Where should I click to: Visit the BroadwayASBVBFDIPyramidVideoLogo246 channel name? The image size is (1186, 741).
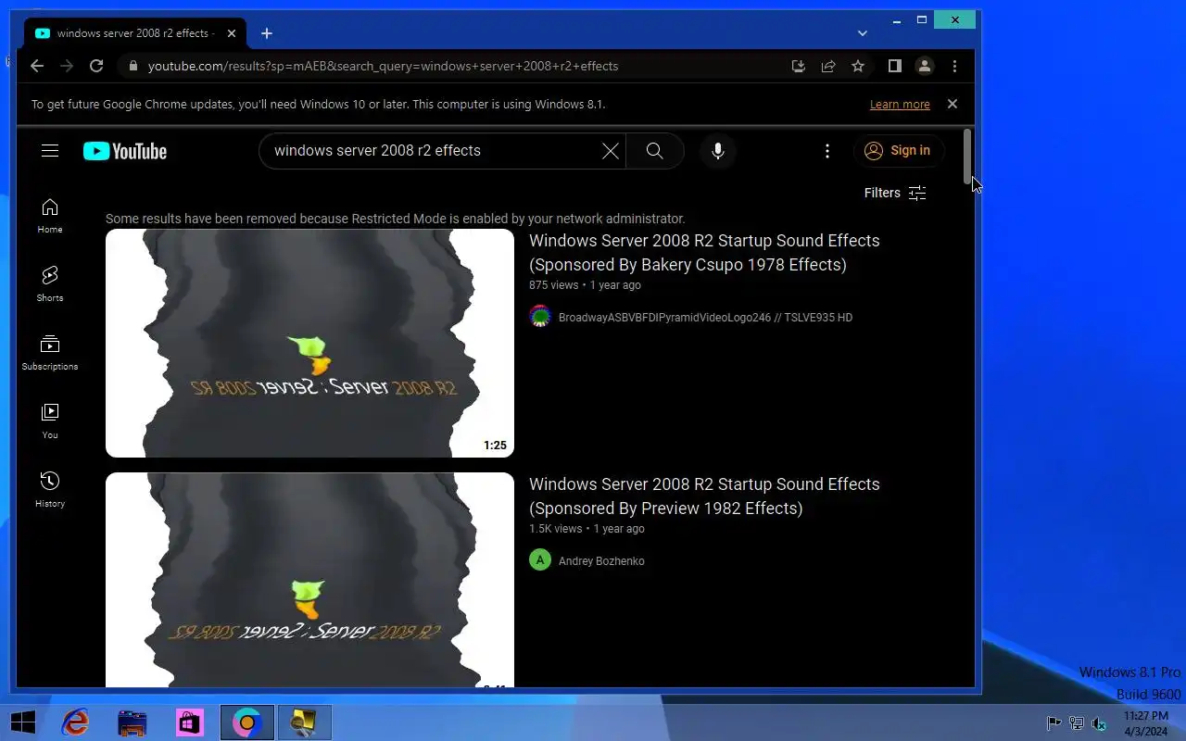coord(705,318)
